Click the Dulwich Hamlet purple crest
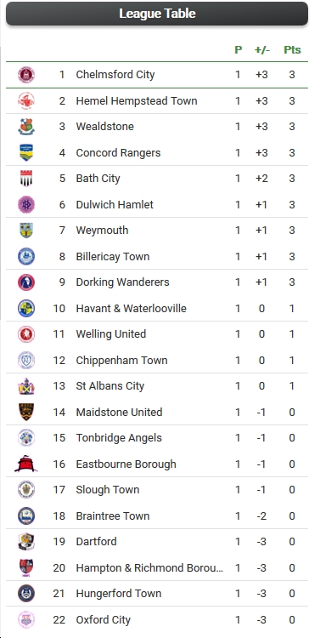Viewport: 320px width, 638px height. point(26,204)
